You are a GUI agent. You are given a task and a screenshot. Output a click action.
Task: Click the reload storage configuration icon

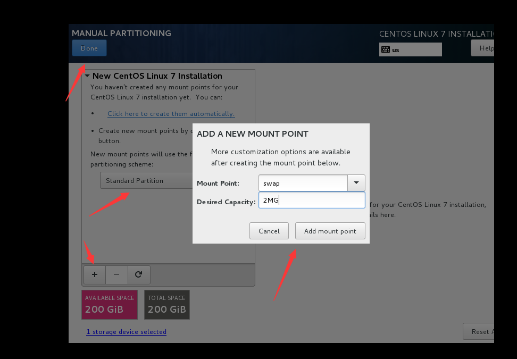pos(139,274)
